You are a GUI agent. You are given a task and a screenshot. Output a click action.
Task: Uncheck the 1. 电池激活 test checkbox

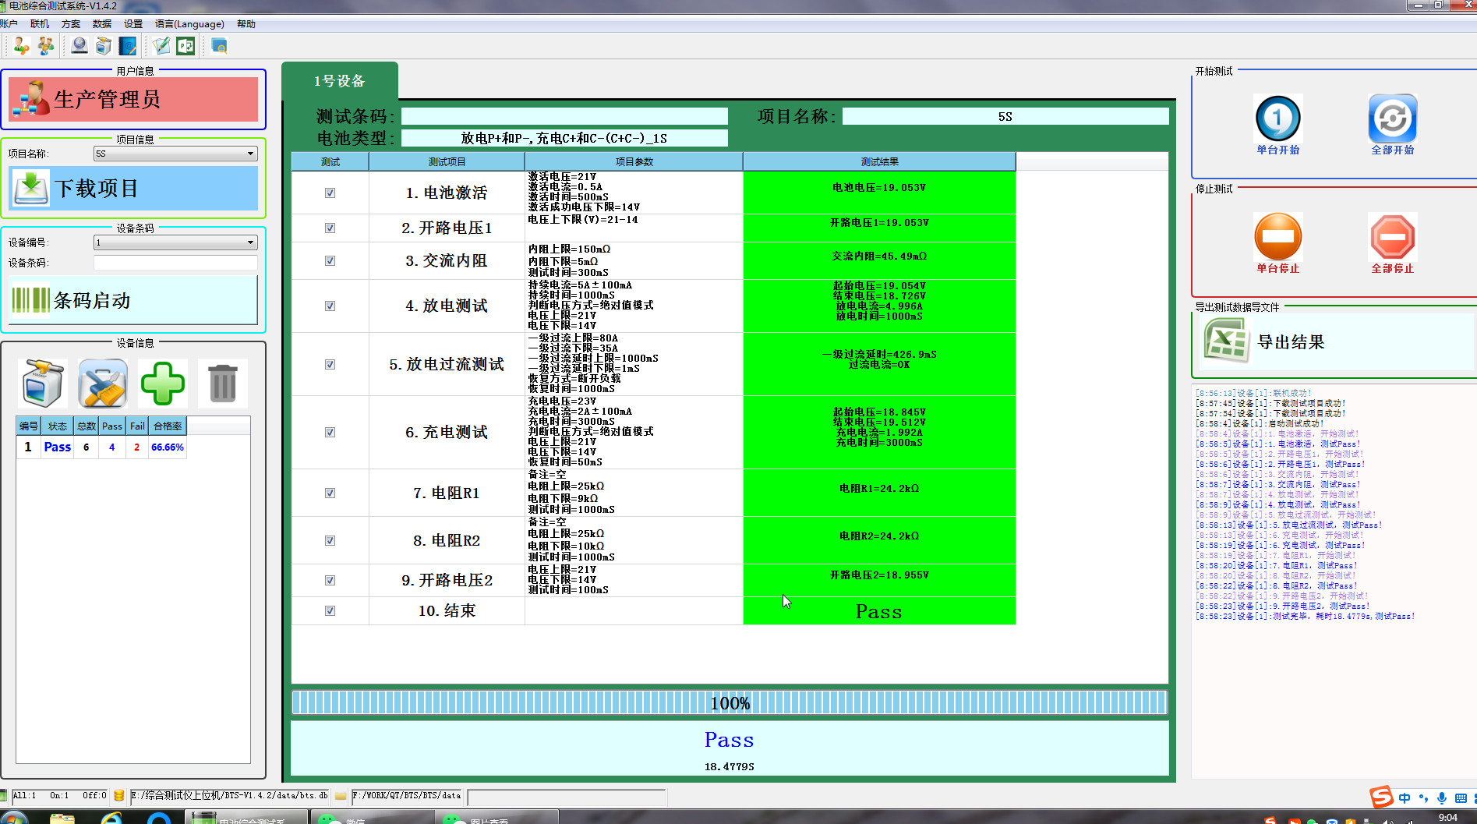[x=330, y=193]
